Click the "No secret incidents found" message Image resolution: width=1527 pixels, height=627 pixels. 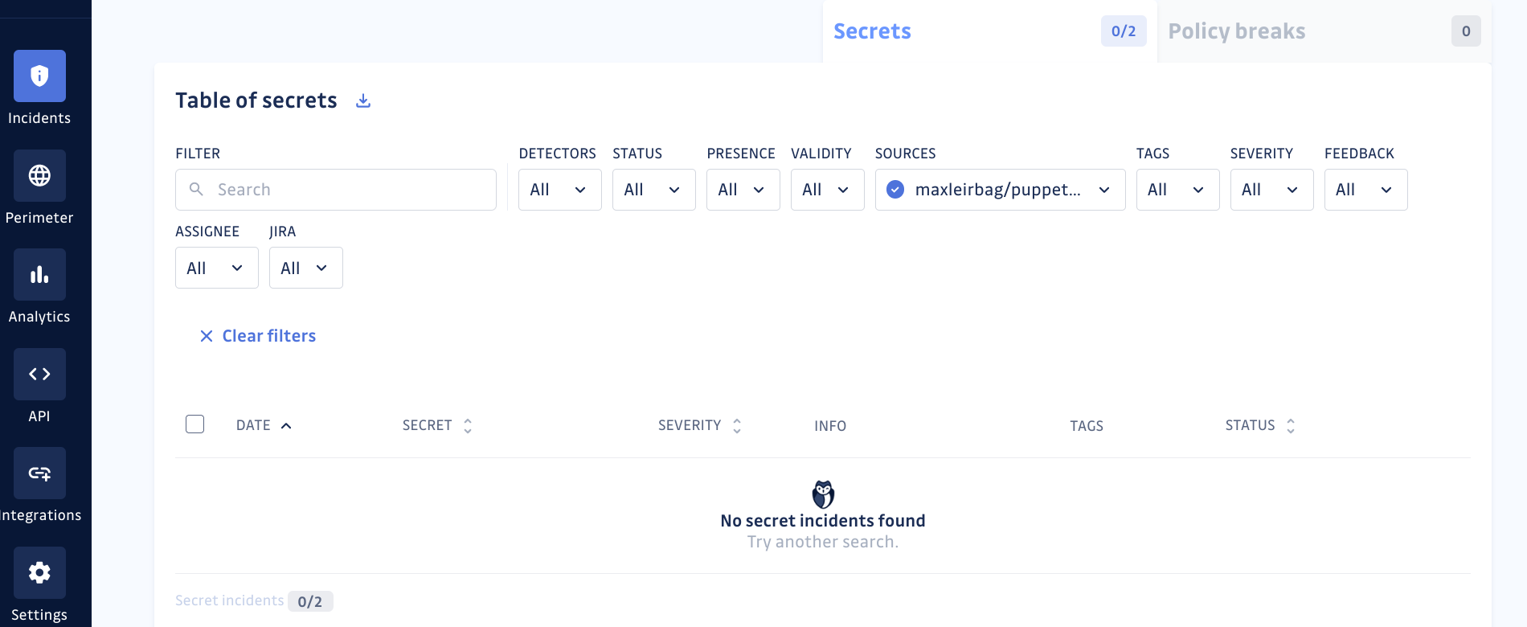coord(823,521)
